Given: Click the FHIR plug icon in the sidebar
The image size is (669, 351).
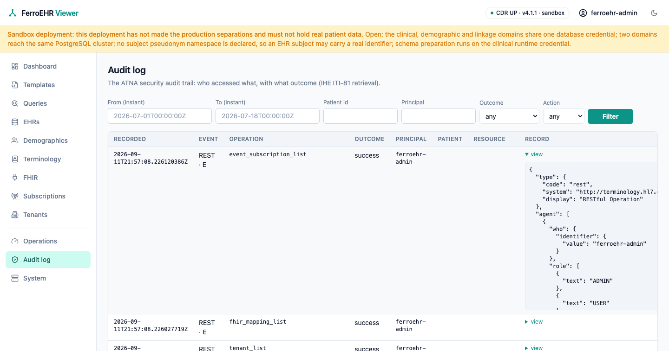Looking at the screenshot, I should tap(15, 178).
